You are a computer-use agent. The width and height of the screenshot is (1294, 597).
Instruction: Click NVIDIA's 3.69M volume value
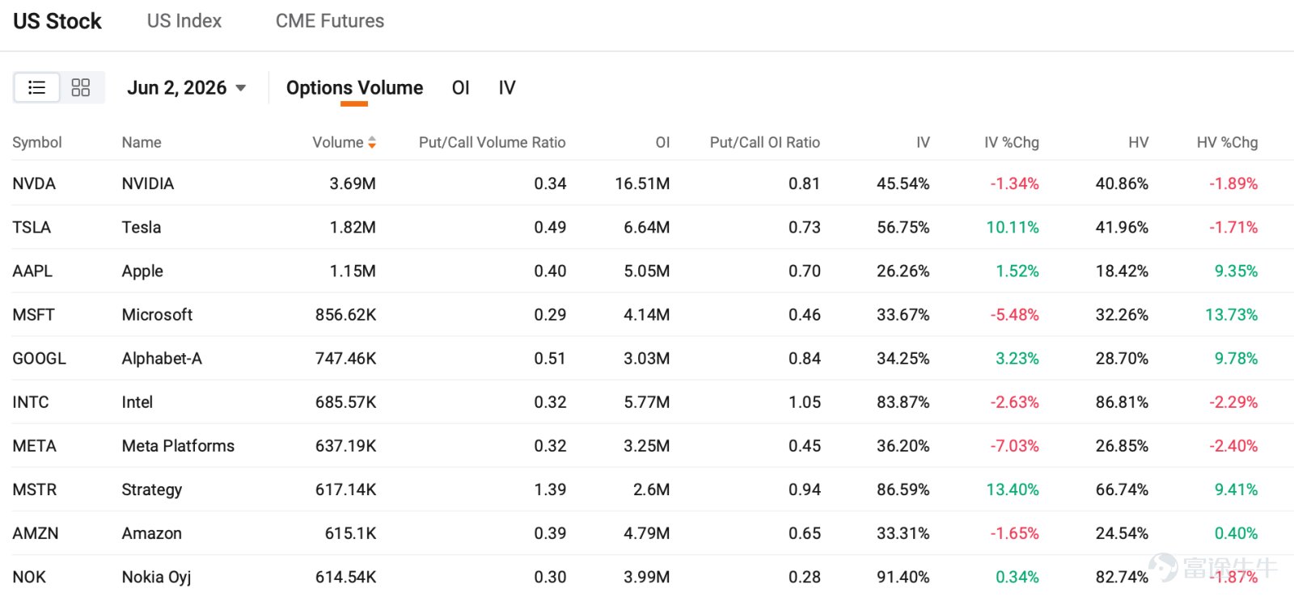click(353, 183)
